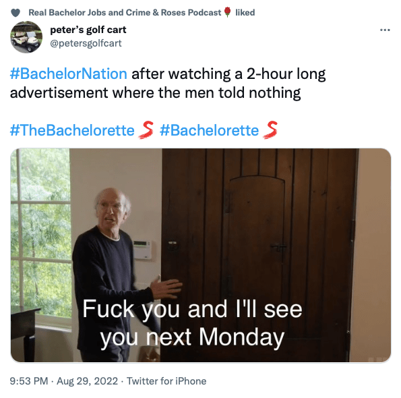401x398 pixels.
Task: Open the golf cart profile avatar
Action: point(26,37)
